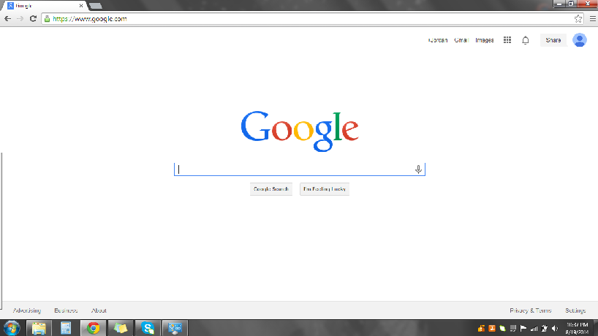Open Action Center flag icon
The image size is (598, 336).
point(523,329)
